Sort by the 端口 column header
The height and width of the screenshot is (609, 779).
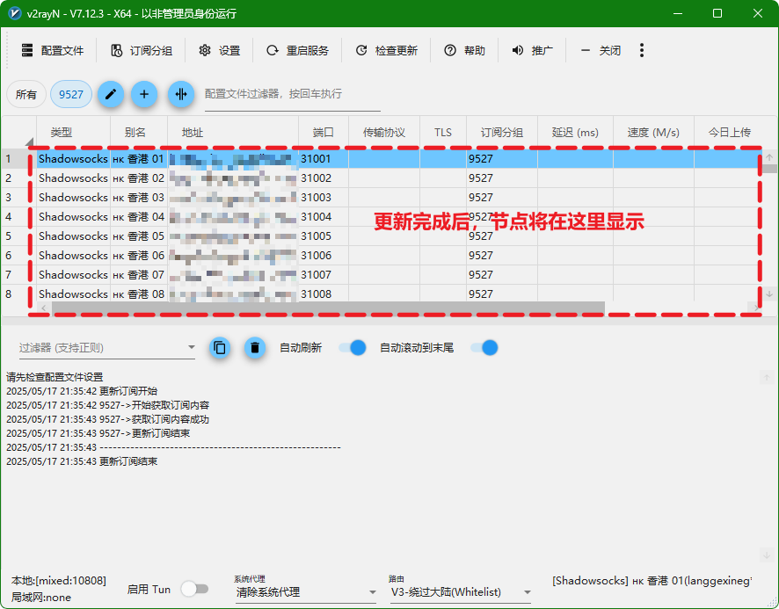[x=324, y=132]
